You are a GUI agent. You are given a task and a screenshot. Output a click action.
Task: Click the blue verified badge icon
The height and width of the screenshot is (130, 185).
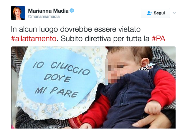(x=72, y=11)
